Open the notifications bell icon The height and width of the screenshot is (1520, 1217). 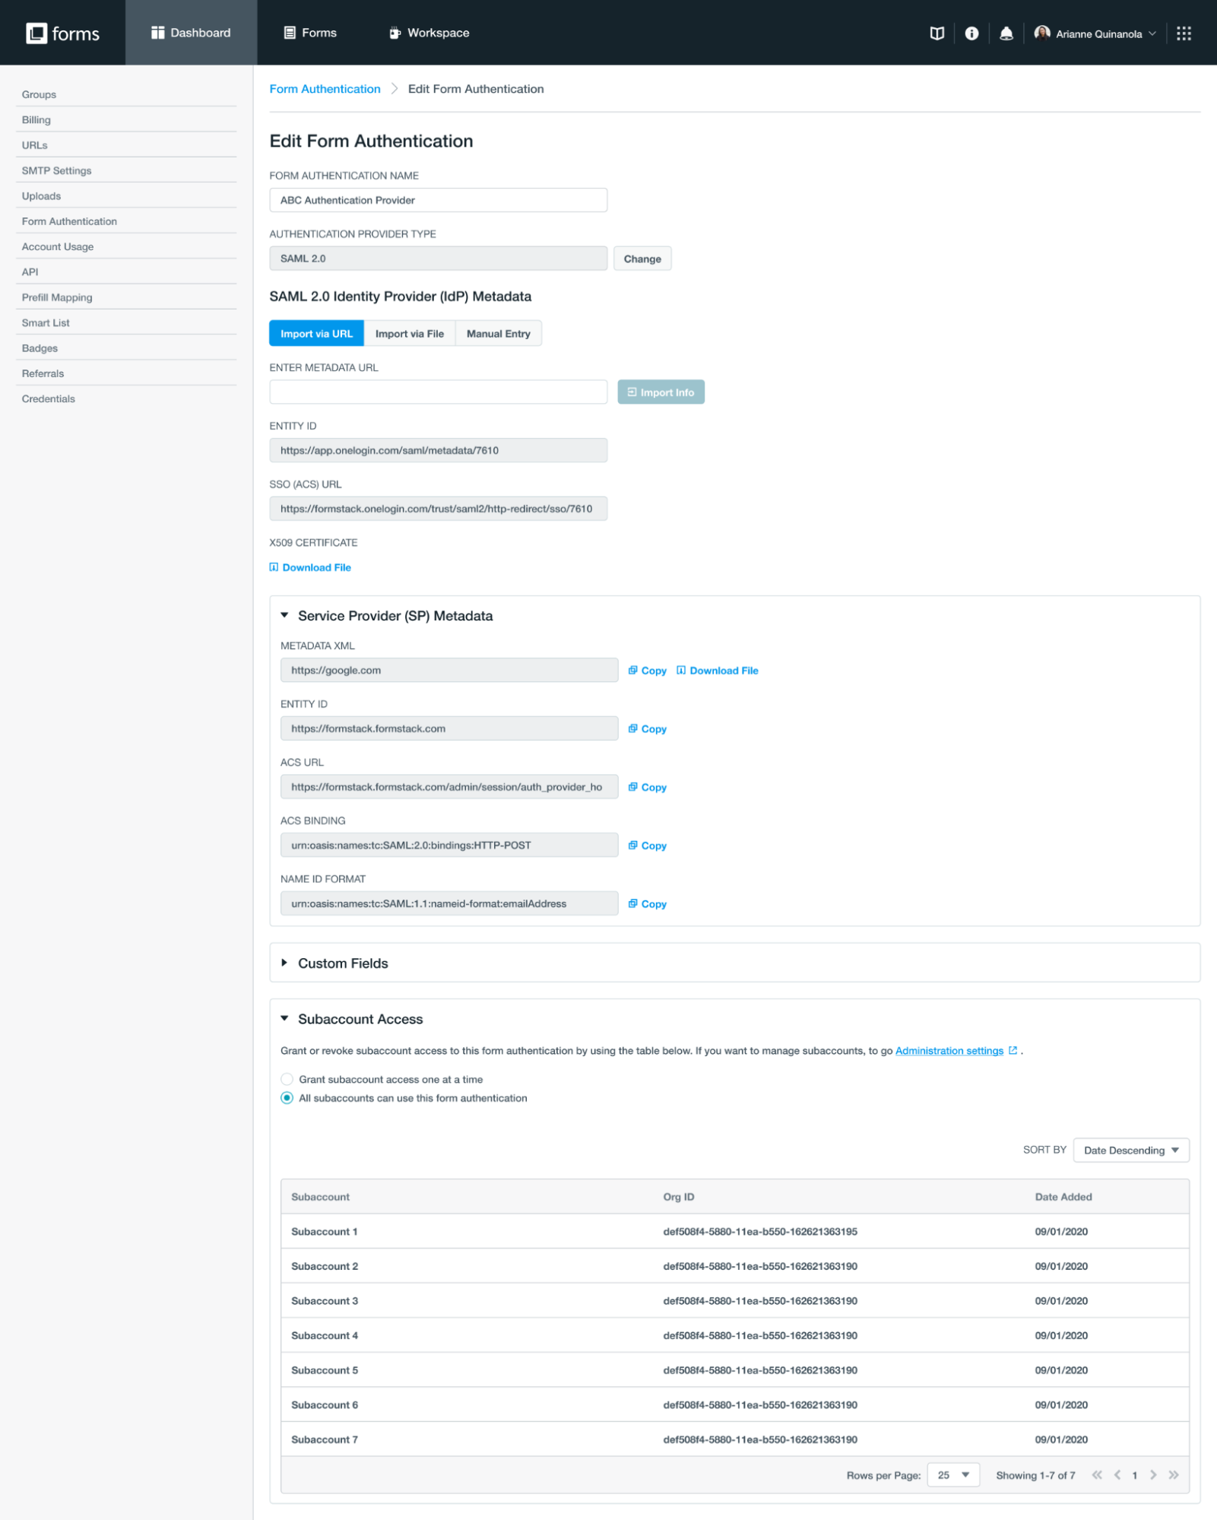(1006, 33)
